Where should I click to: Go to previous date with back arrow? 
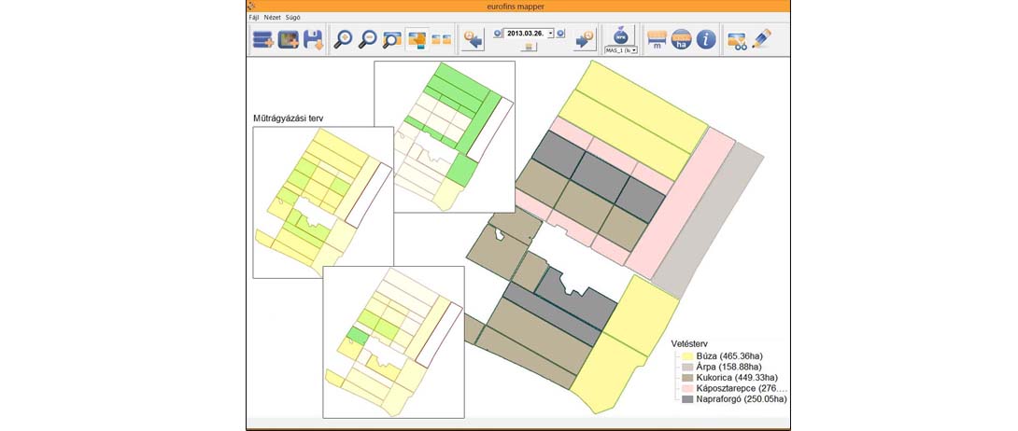coord(473,39)
